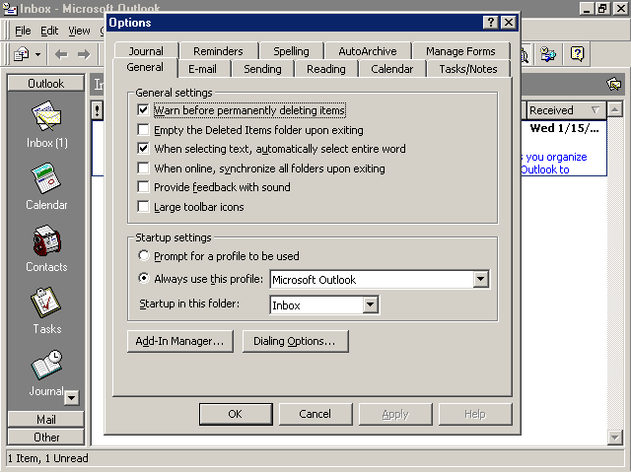
Task: Switch to the Sending tab
Action: click(x=262, y=69)
